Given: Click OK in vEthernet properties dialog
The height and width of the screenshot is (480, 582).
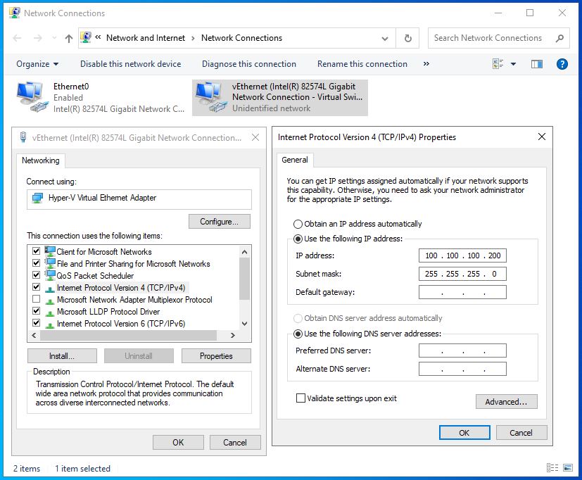Looking at the screenshot, I should tap(178, 443).
